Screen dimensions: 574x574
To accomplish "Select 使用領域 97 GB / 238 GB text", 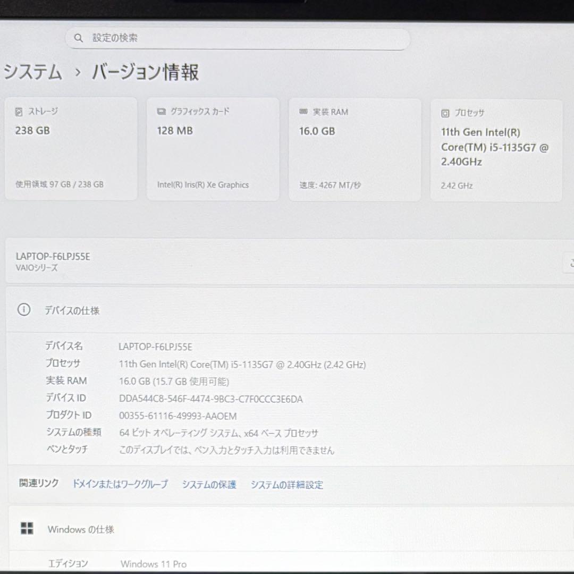I will tap(60, 184).
